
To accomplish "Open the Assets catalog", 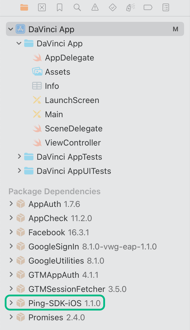I will [x=58, y=72].
